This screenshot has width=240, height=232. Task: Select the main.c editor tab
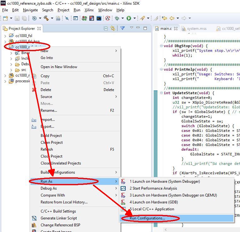[x=166, y=29]
